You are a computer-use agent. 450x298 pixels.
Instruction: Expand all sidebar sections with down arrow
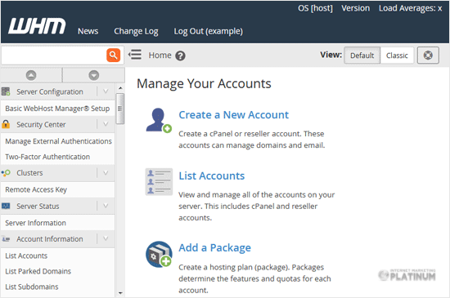[94, 75]
